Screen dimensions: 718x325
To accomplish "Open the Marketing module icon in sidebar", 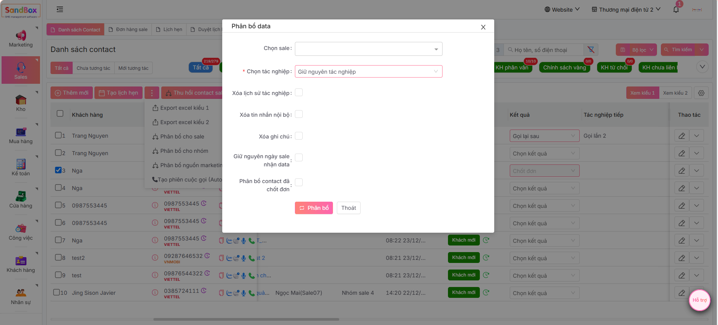I will [21, 36].
